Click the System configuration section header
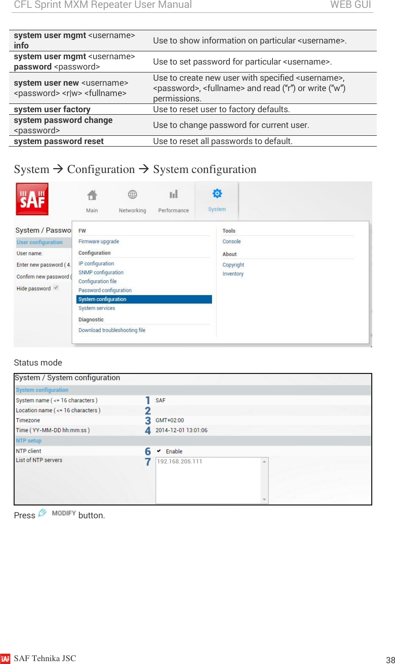 tap(42, 390)
